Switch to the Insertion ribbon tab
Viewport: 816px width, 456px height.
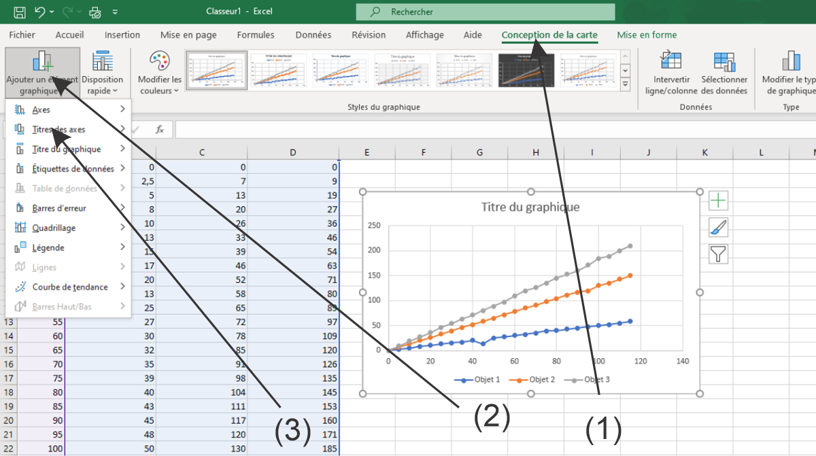[122, 35]
